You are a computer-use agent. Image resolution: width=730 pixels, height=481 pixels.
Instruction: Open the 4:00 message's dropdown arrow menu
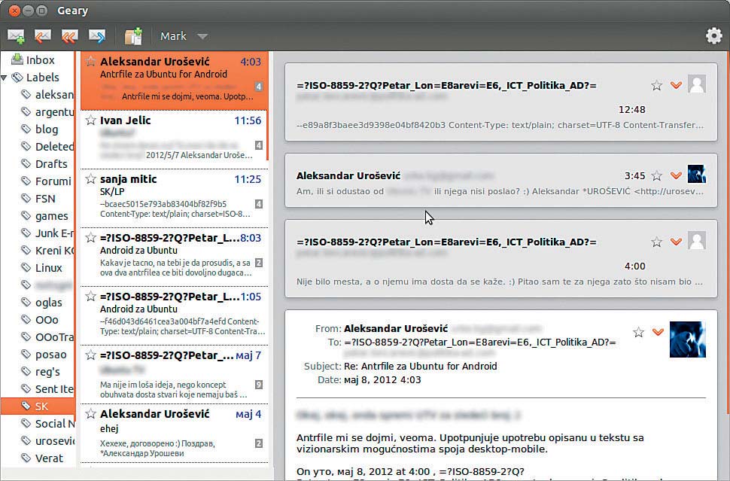(676, 242)
